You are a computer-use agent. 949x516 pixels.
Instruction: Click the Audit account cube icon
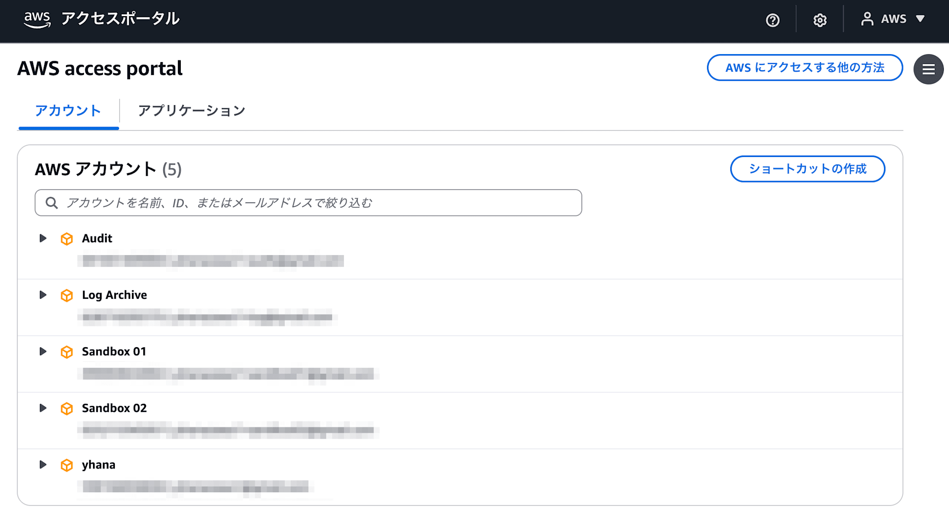(67, 239)
